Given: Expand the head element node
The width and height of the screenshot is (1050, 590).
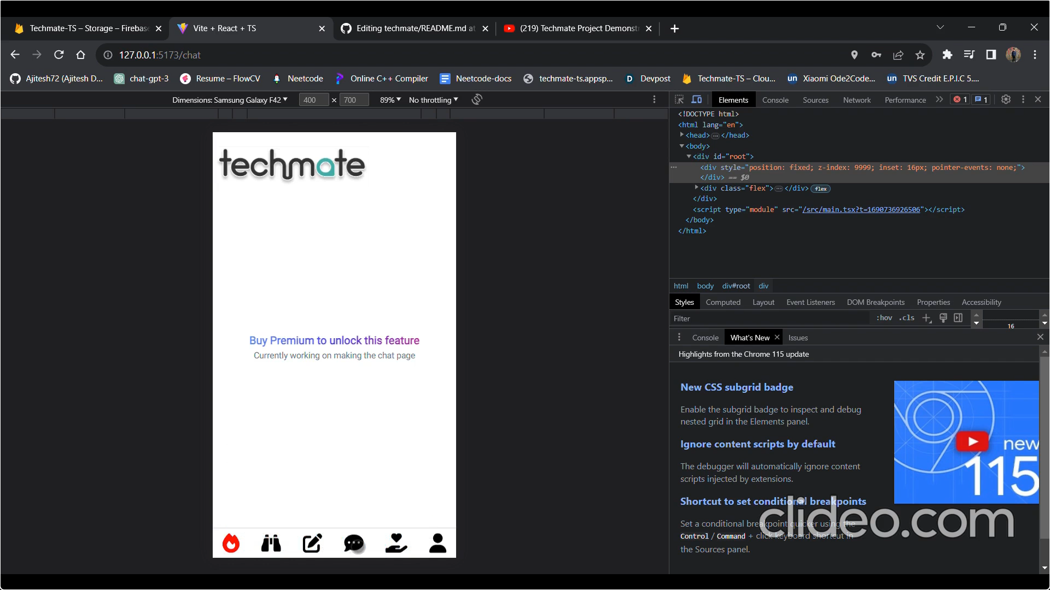Looking at the screenshot, I should coord(682,135).
